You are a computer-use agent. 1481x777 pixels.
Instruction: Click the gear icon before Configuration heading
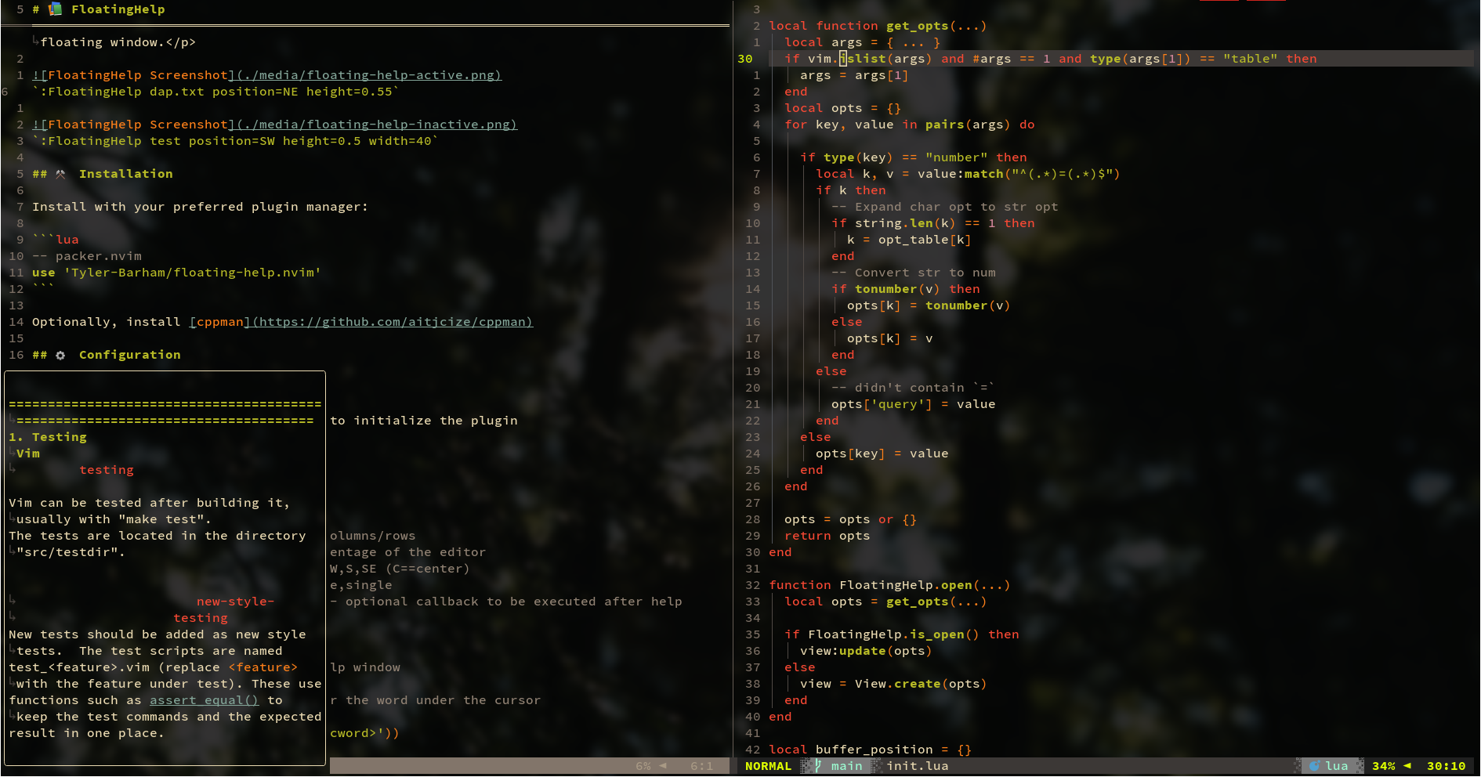[x=60, y=355]
